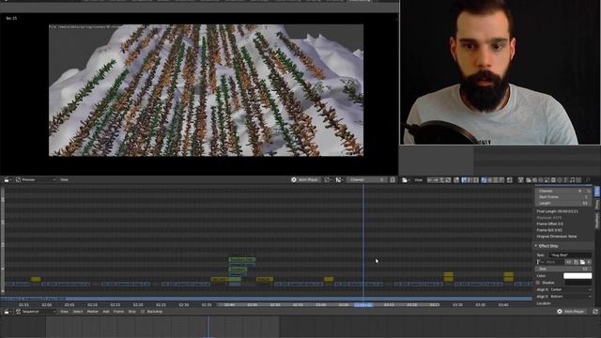The height and width of the screenshot is (338, 601).
Task: Unlink the font with the X icon
Action: (589, 262)
